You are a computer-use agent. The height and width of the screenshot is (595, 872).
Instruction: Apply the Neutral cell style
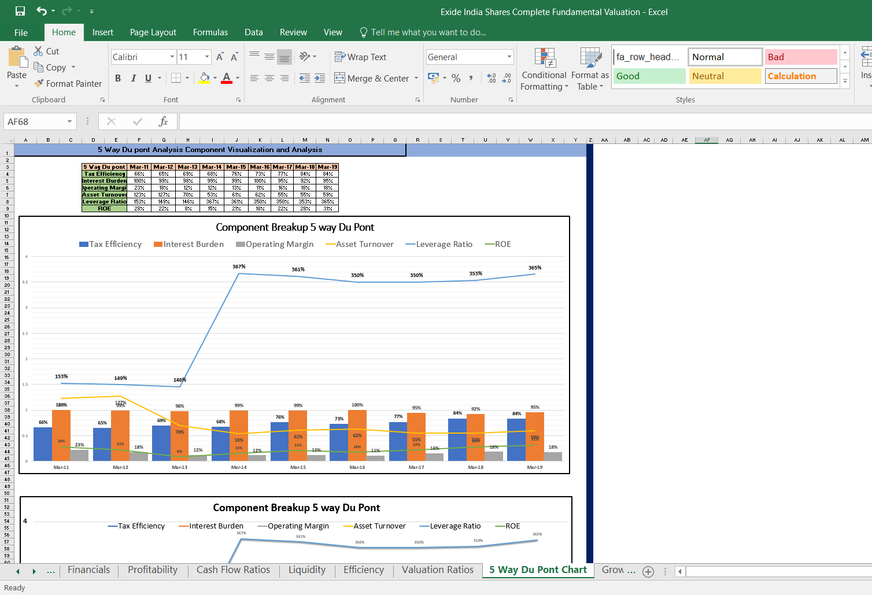pos(725,76)
